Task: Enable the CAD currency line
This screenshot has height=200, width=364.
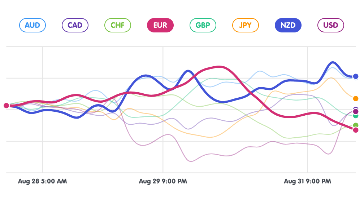Action: (75, 26)
